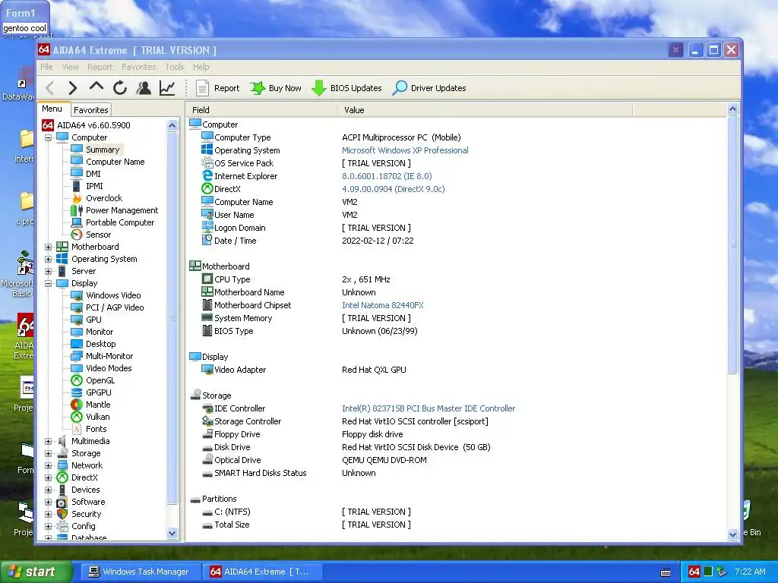The height and width of the screenshot is (583, 778).
Task: Click the tree pane scroll down arrow
Action: pyautogui.click(x=172, y=534)
